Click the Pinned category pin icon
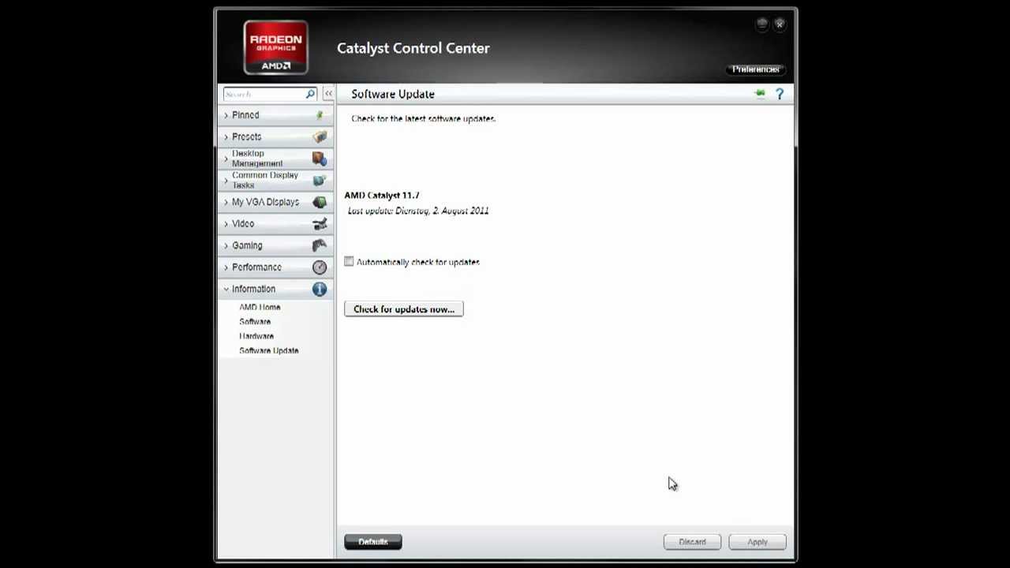 pyautogui.click(x=320, y=115)
